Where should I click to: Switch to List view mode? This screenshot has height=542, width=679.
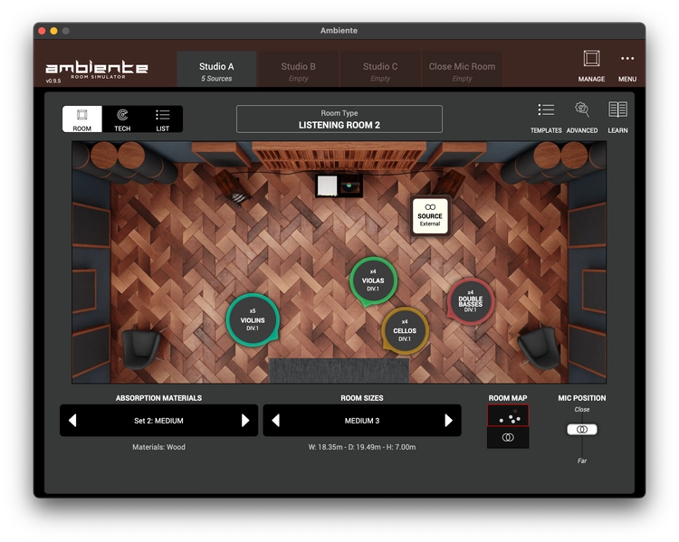pyautogui.click(x=162, y=119)
